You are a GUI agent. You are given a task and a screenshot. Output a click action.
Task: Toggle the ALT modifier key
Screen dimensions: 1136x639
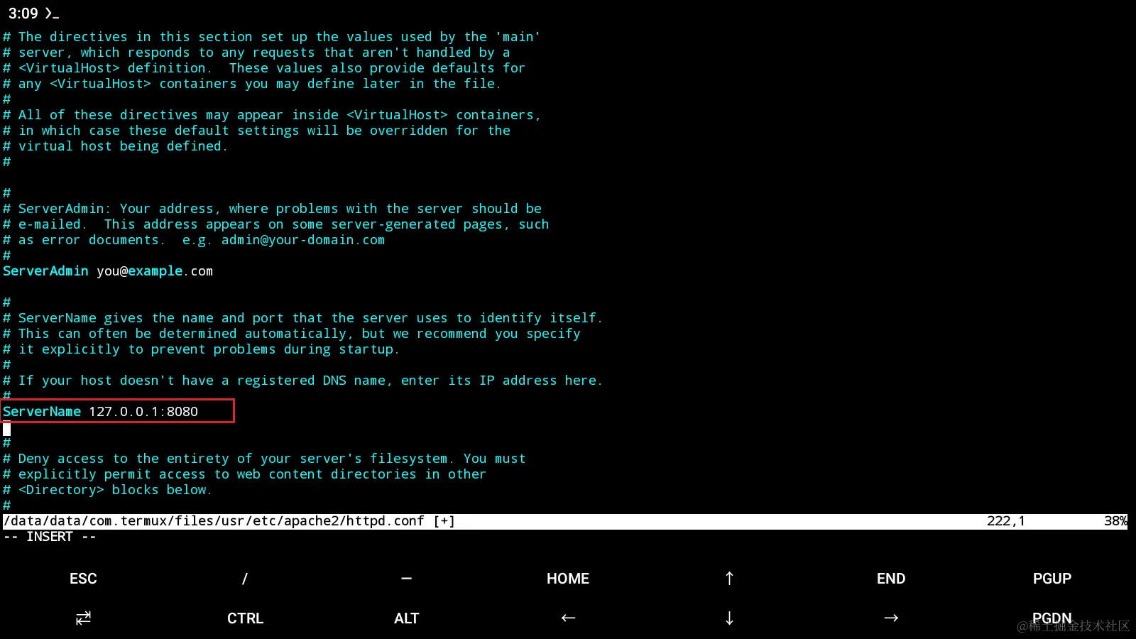click(406, 618)
